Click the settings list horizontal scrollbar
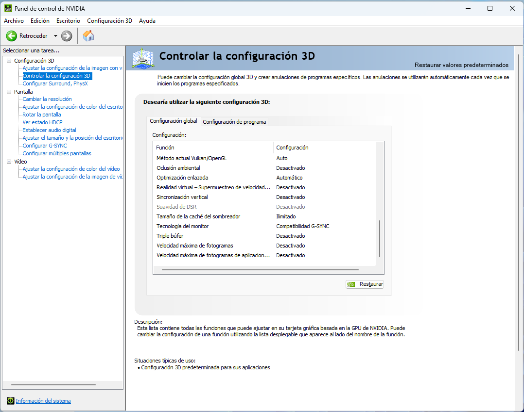The width and height of the screenshot is (524, 412). click(260, 269)
